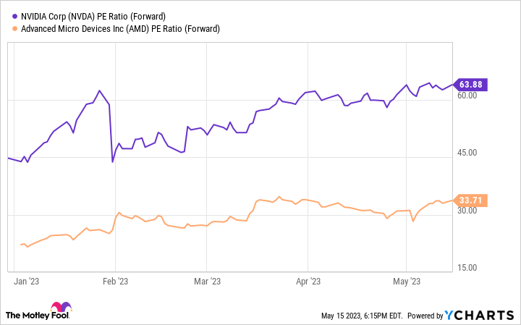Click the YCharts logo
521x325 pixels.
point(482,316)
